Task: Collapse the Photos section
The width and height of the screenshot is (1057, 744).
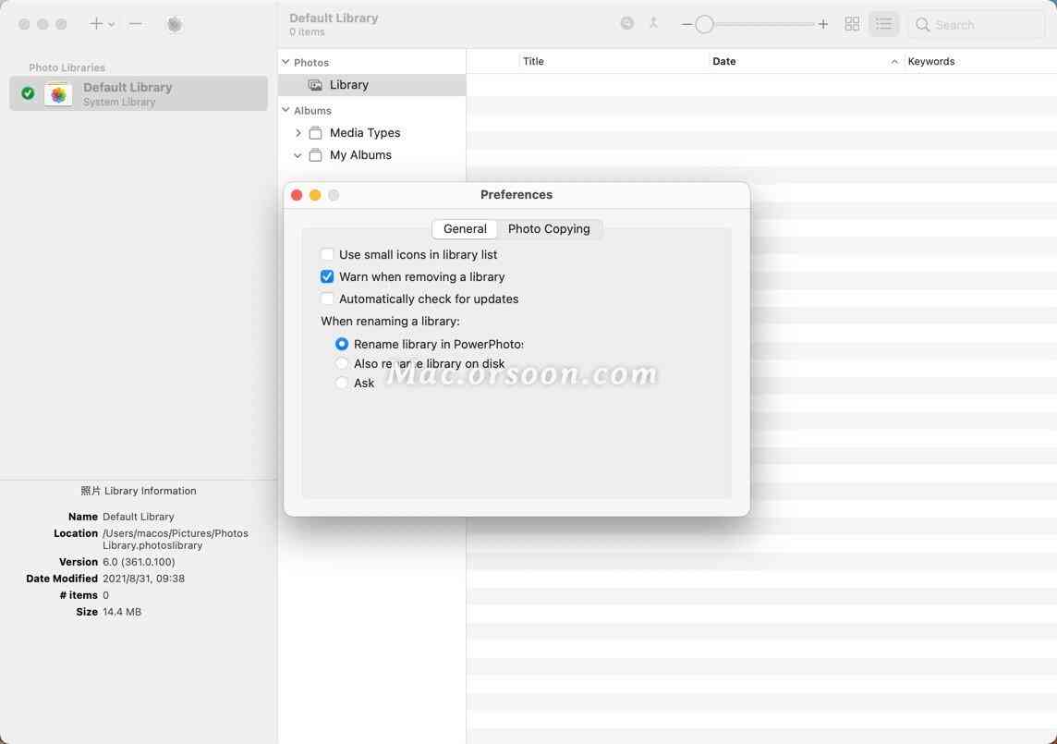Action: (286, 62)
